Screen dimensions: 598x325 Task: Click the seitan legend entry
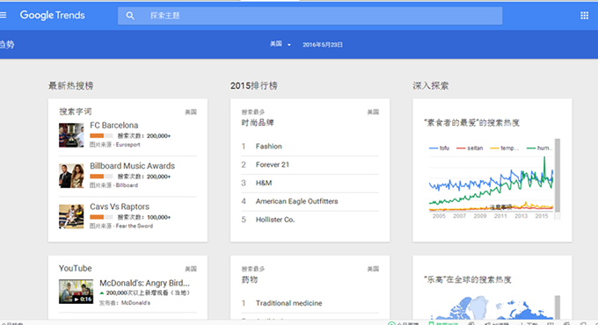tap(470, 148)
